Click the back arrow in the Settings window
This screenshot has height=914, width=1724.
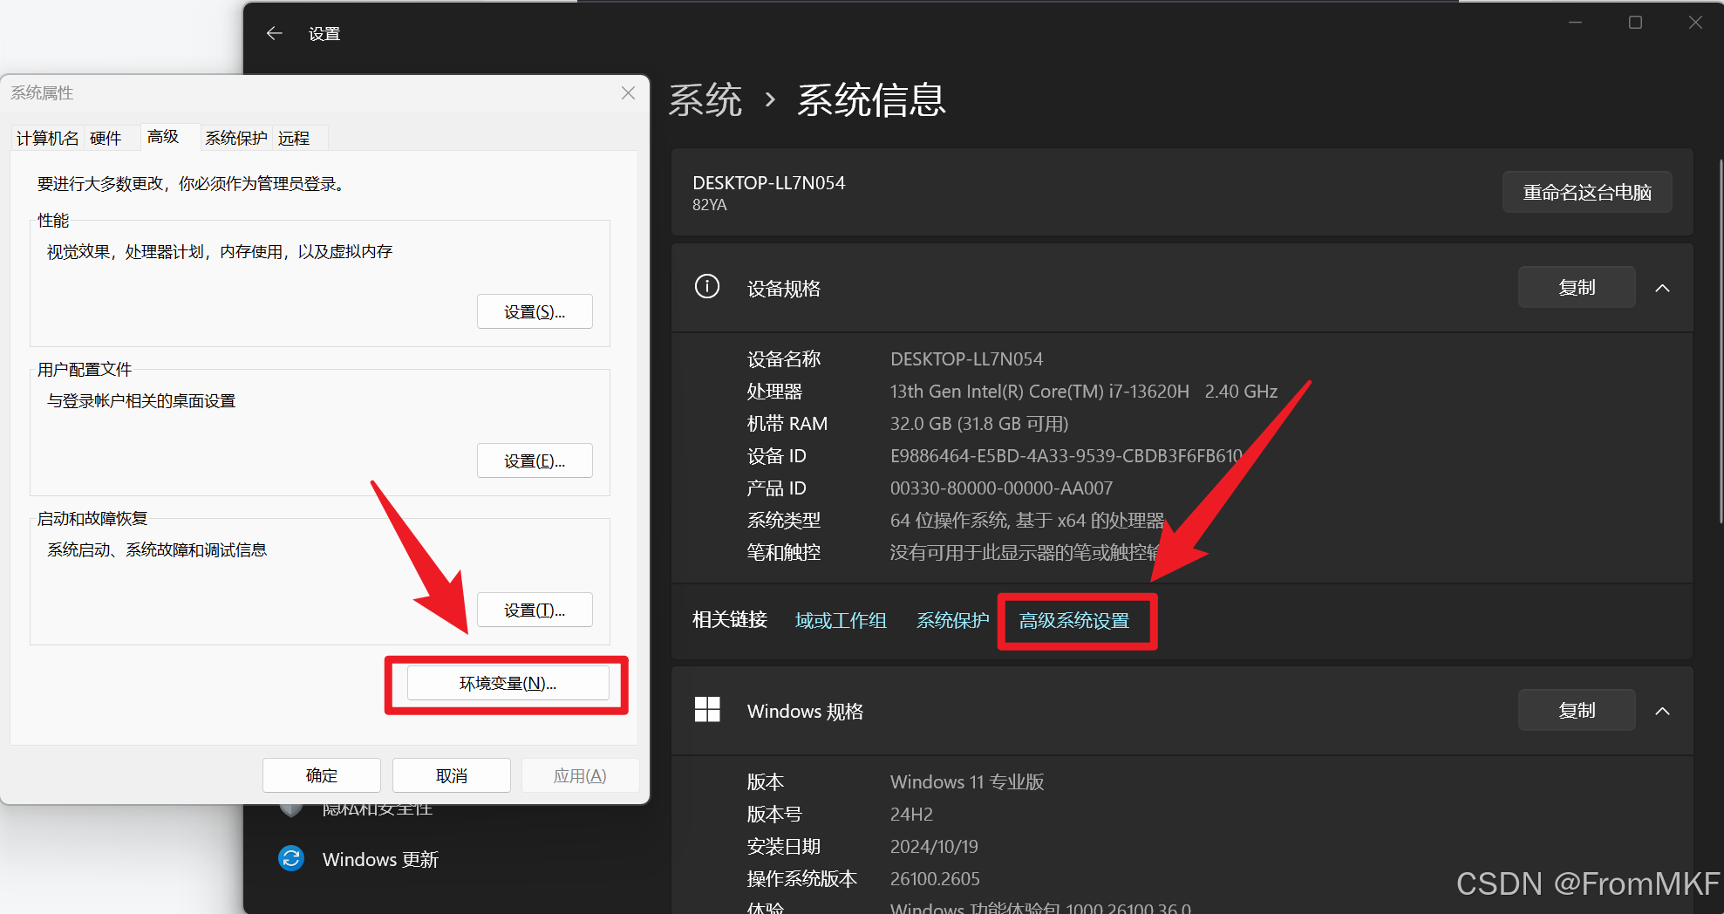[274, 33]
